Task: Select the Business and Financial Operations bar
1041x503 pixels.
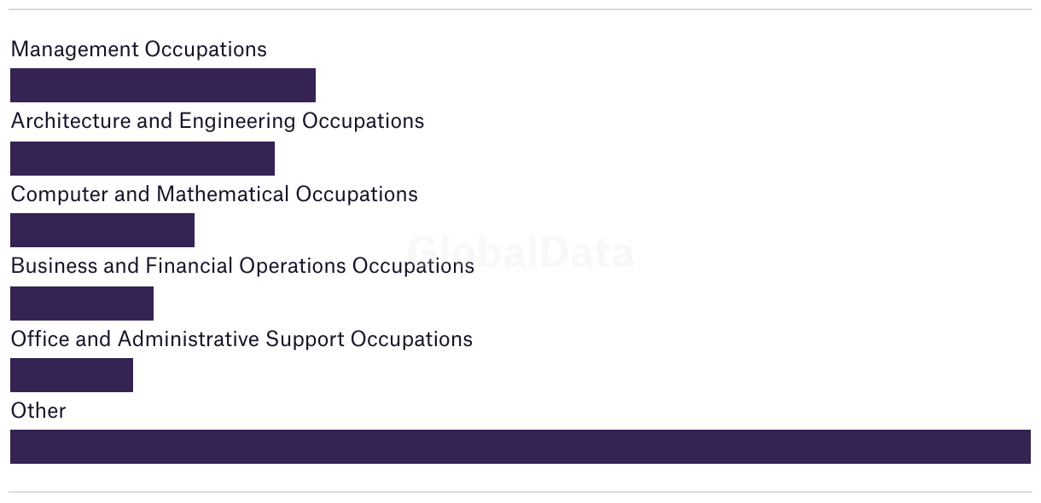Action: (82, 304)
